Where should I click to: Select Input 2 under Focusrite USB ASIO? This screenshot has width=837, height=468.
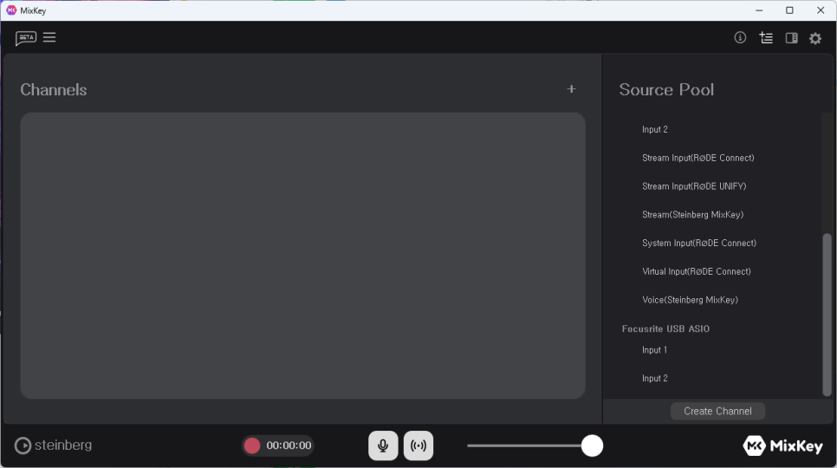click(x=654, y=379)
